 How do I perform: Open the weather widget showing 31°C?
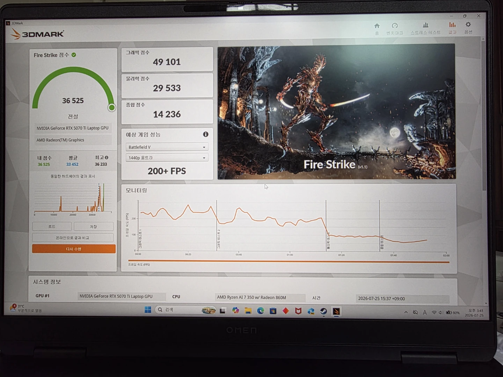(26, 308)
